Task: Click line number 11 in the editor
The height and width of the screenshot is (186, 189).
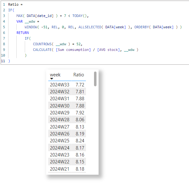Action: coord(3,61)
